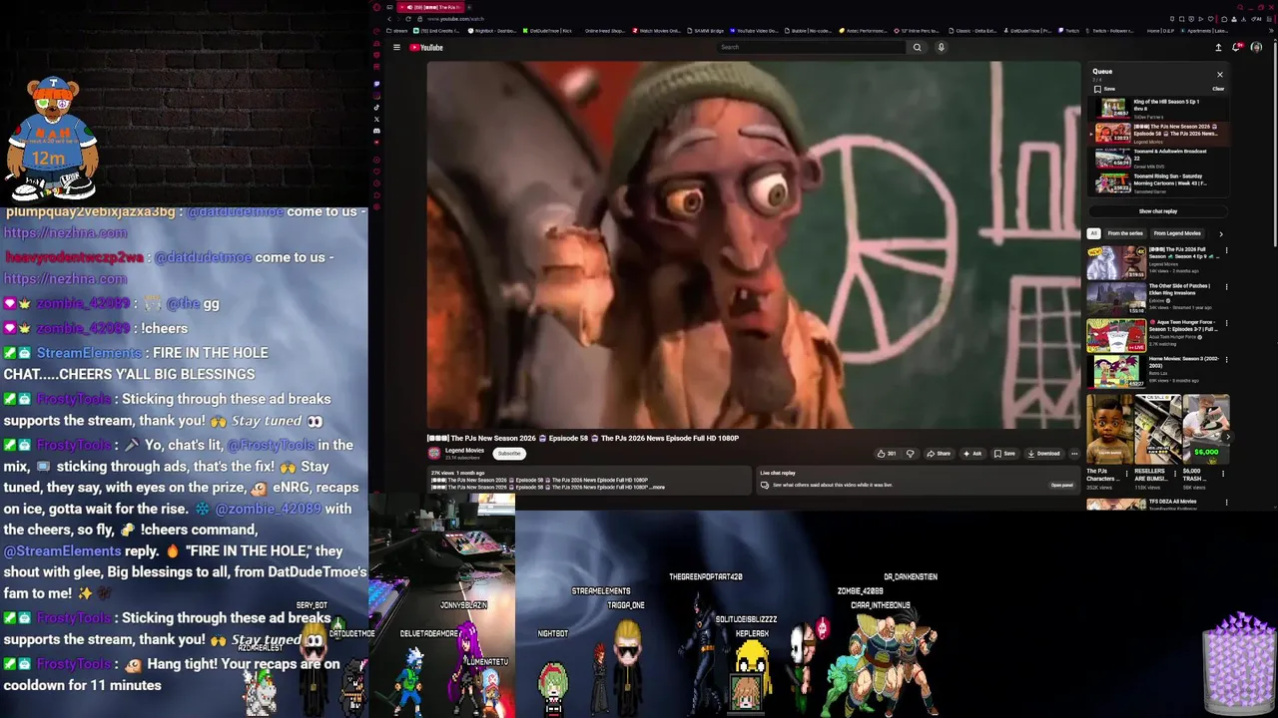Open Aqua Teen Hunger Force suggested video
Screen dimensions: 1278x718
[x=1116, y=336]
